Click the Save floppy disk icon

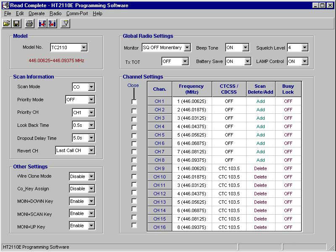tap(17, 24)
